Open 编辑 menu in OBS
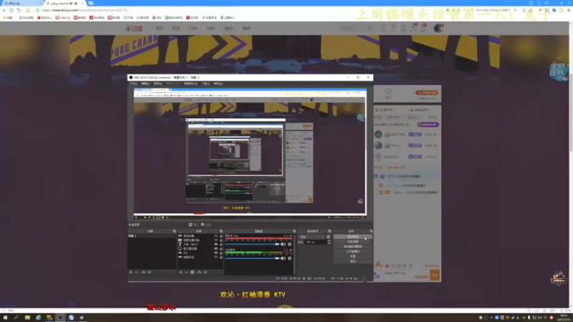 (x=145, y=84)
